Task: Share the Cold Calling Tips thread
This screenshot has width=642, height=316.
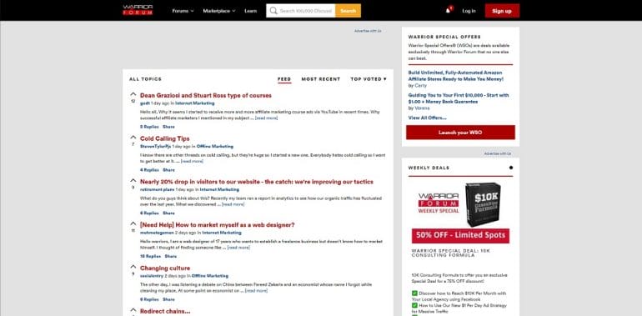Action: [x=168, y=170]
